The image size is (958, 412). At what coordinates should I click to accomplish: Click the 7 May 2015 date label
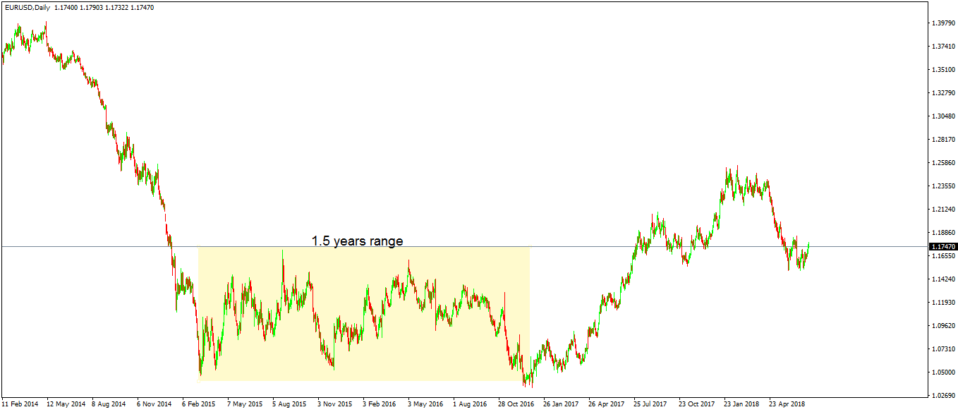click(245, 405)
